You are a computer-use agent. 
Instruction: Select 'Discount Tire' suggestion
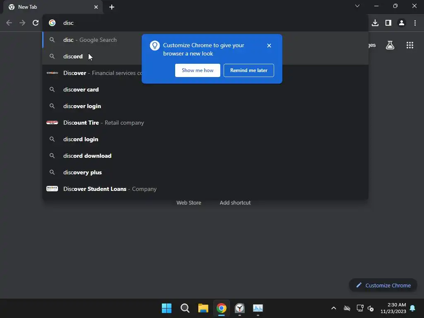point(205,123)
